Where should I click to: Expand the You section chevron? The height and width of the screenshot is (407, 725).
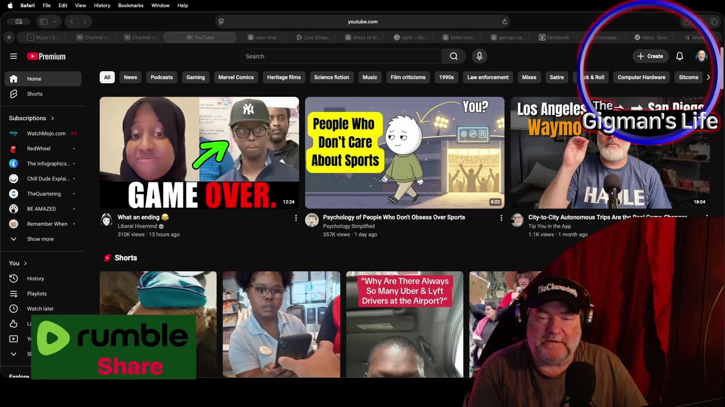point(25,263)
